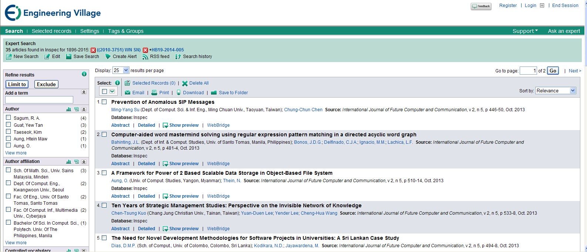Viewport: 587px width, 252px height.
Task: Check the Guat, Yew Tan author box
Action: pos(8,125)
